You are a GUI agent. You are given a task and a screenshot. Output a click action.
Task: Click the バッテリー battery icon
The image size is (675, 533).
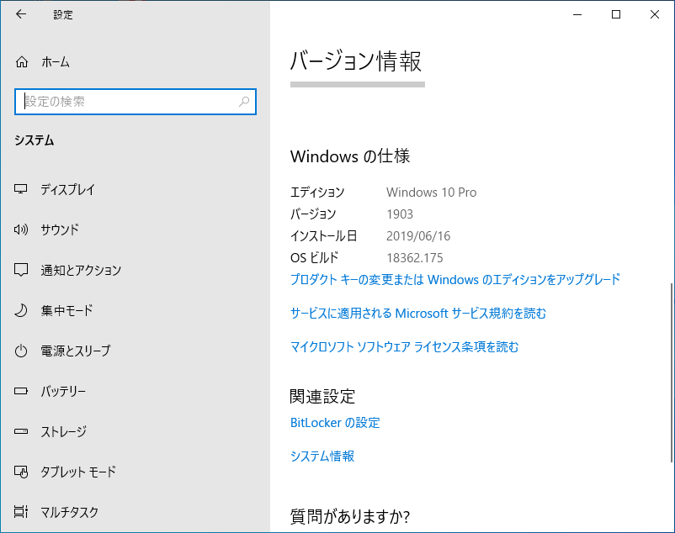coord(21,391)
